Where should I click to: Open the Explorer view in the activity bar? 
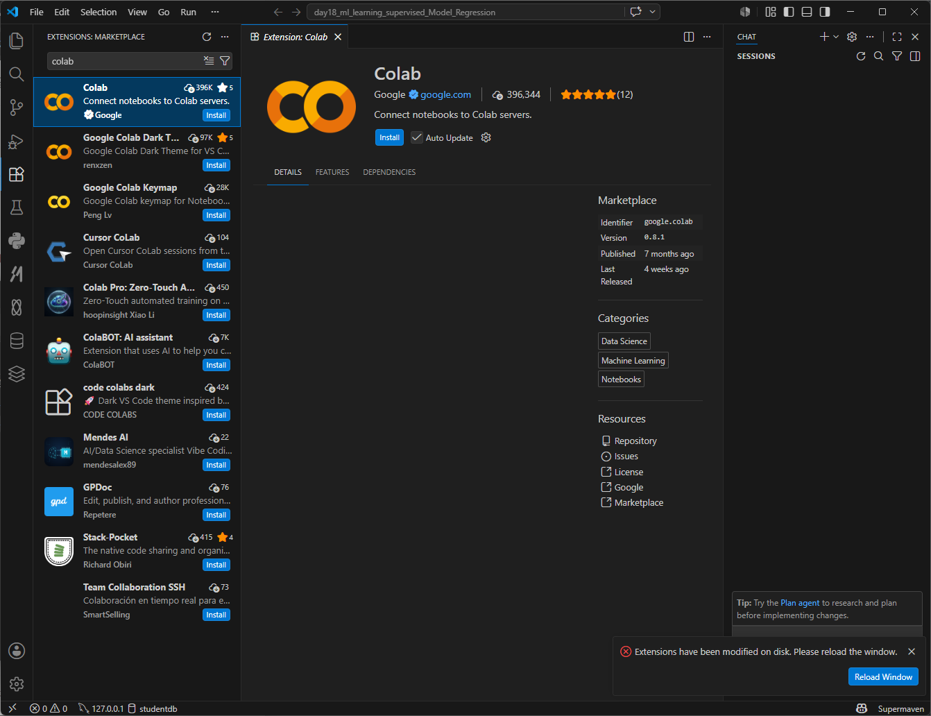pyautogui.click(x=17, y=41)
